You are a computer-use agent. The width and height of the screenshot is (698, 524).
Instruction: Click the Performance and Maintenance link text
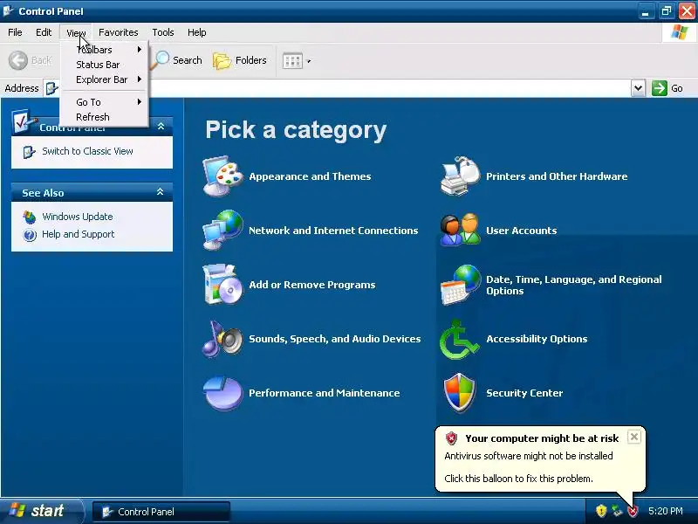(324, 393)
